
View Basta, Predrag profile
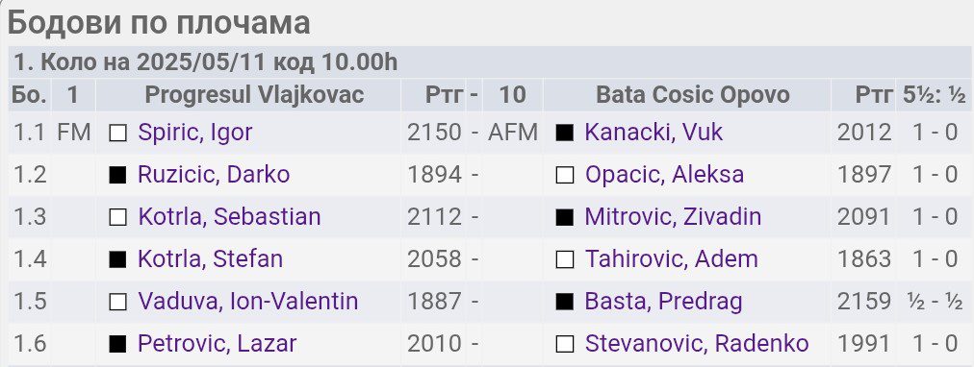(x=663, y=302)
